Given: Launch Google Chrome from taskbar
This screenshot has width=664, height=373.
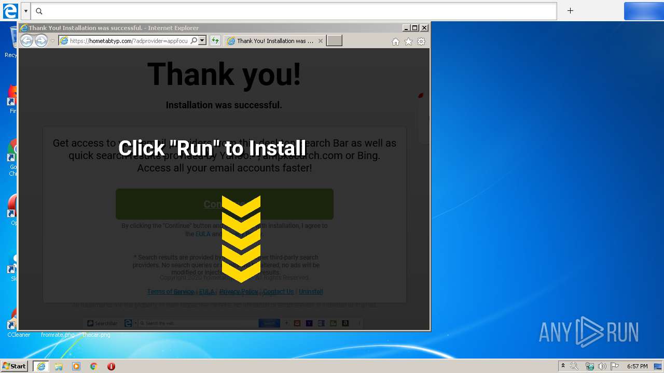Looking at the screenshot, I should pyautogui.click(x=93, y=366).
